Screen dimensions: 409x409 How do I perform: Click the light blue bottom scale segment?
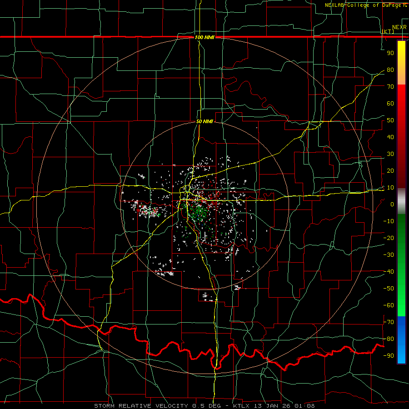click(401, 355)
